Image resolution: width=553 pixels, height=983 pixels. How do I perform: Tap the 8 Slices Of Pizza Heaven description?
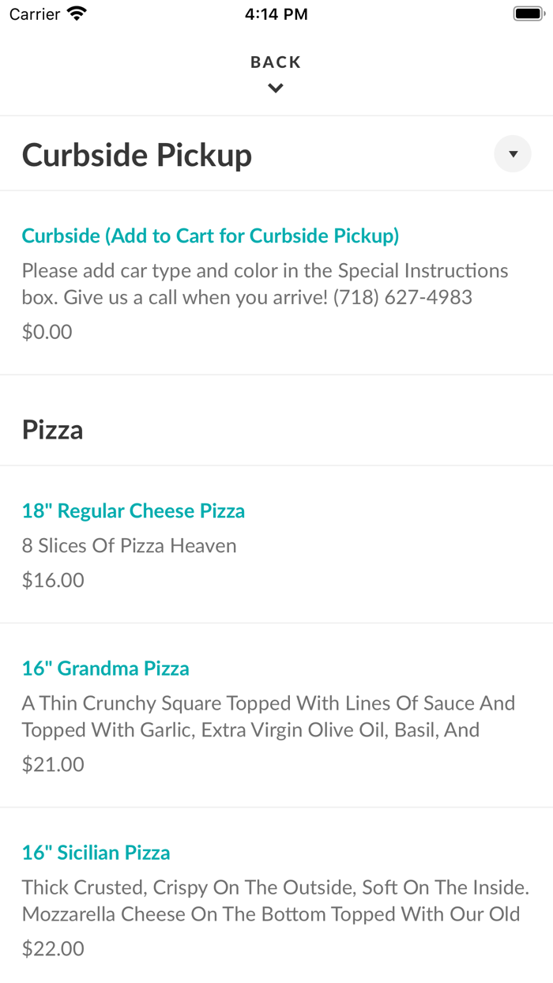[128, 545]
